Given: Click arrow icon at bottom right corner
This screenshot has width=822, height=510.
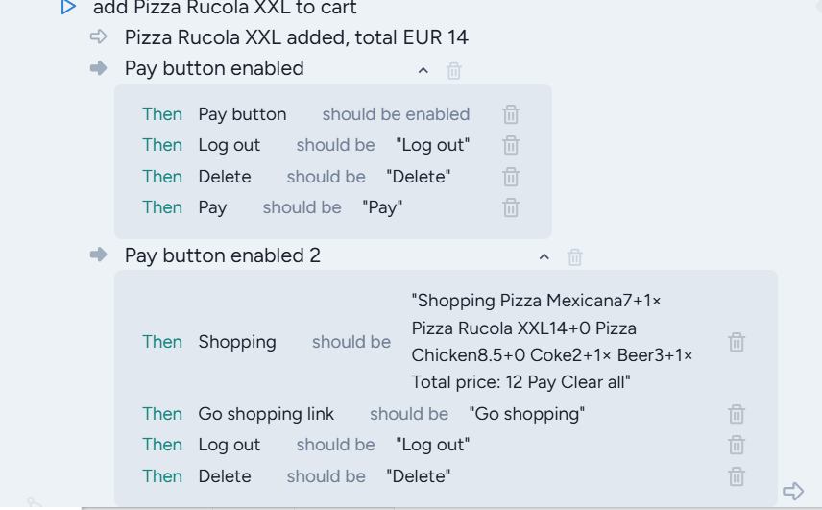Looking at the screenshot, I should coord(793,492).
